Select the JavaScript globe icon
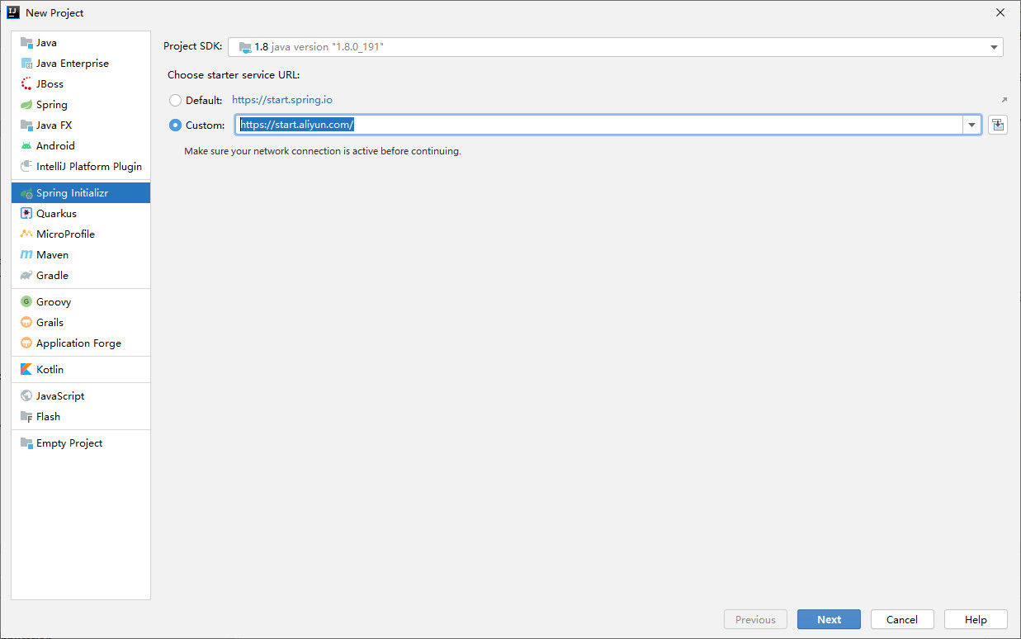The image size is (1021, 639). coord(26,396)
